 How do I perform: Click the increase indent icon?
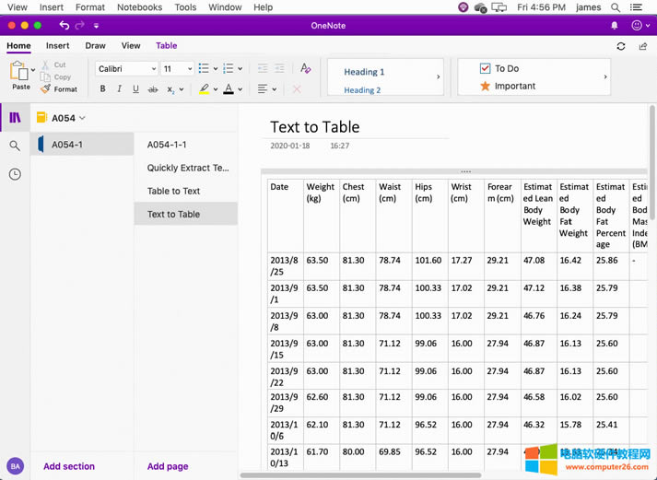(x=279, y=69)
